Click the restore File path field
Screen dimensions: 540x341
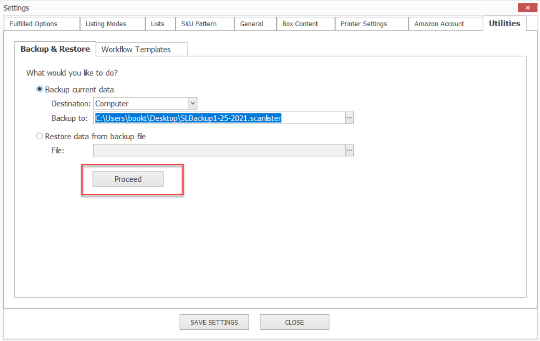point(219,150)
